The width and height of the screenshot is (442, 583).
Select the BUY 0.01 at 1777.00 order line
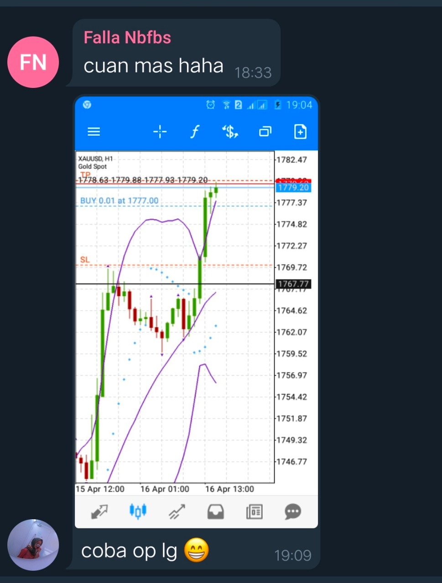tap(119, 201)
